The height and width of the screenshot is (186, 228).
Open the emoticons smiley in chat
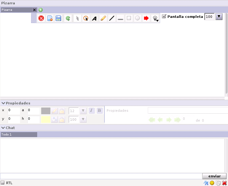(x=212, y=183)
